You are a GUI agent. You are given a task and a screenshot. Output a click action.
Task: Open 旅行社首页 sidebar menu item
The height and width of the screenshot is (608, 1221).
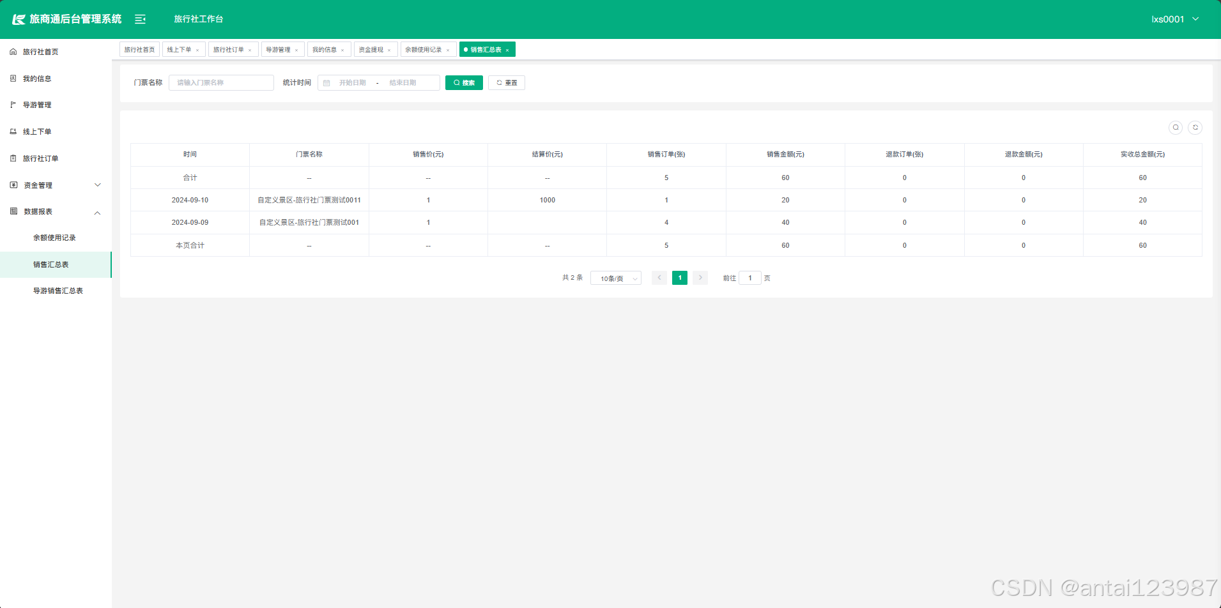pyautogui.click(x=56, y=52)
